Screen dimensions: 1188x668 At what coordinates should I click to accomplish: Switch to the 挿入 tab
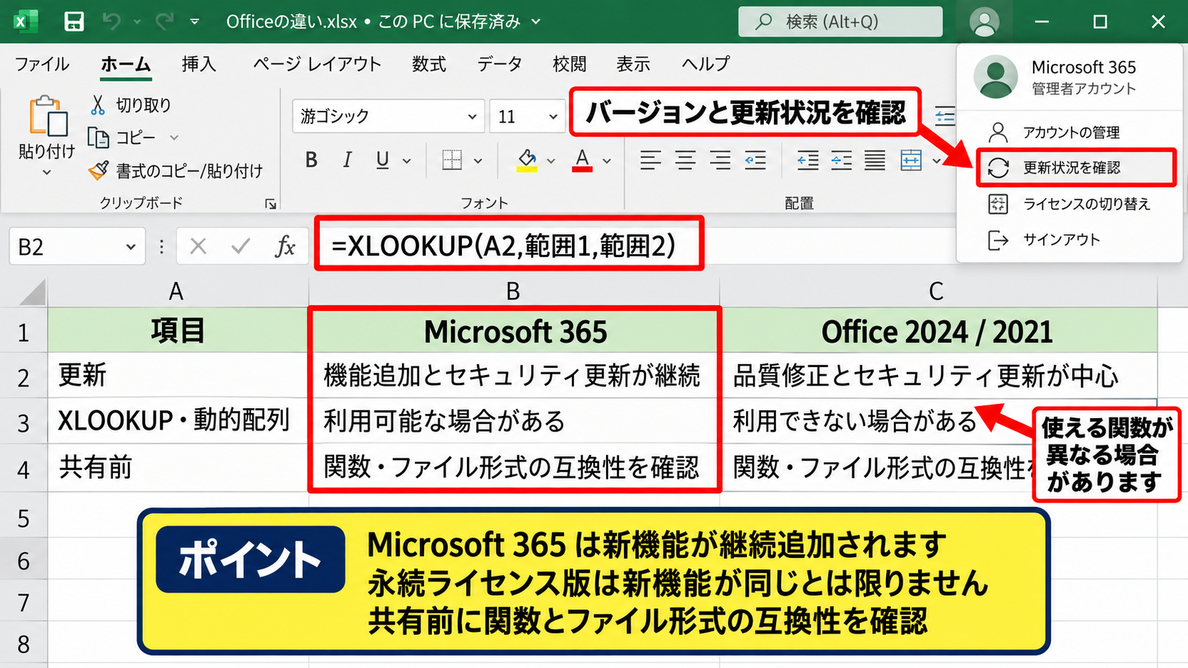point(198,64)
